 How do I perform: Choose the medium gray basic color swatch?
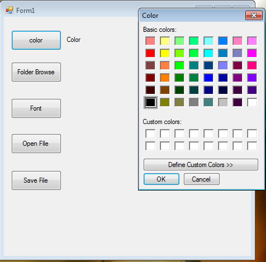point(194,102)
